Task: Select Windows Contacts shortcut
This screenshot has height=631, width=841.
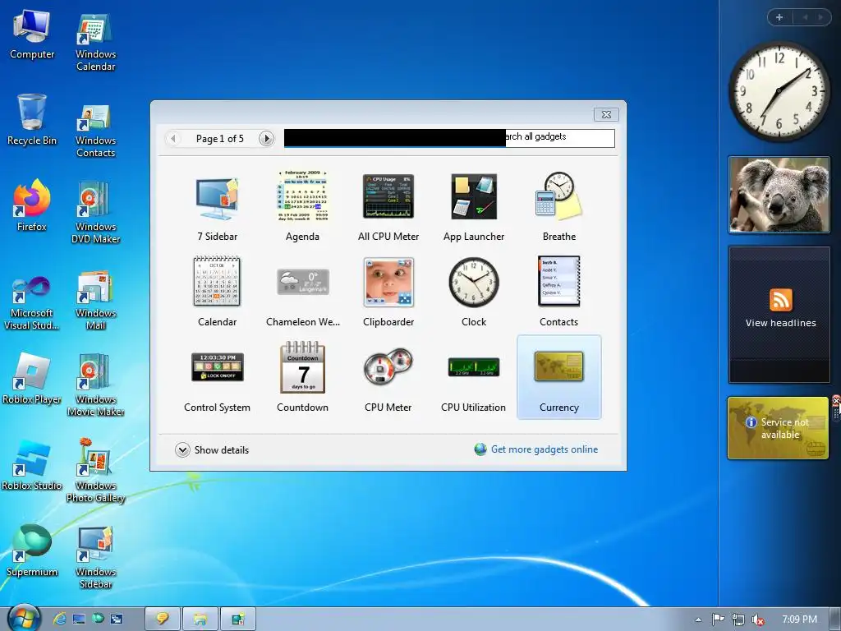Action: (95, 131)
